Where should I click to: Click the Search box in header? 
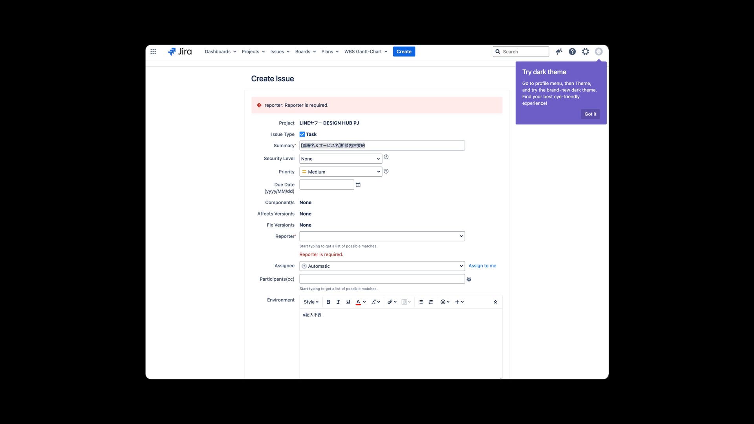click(521, 51)
